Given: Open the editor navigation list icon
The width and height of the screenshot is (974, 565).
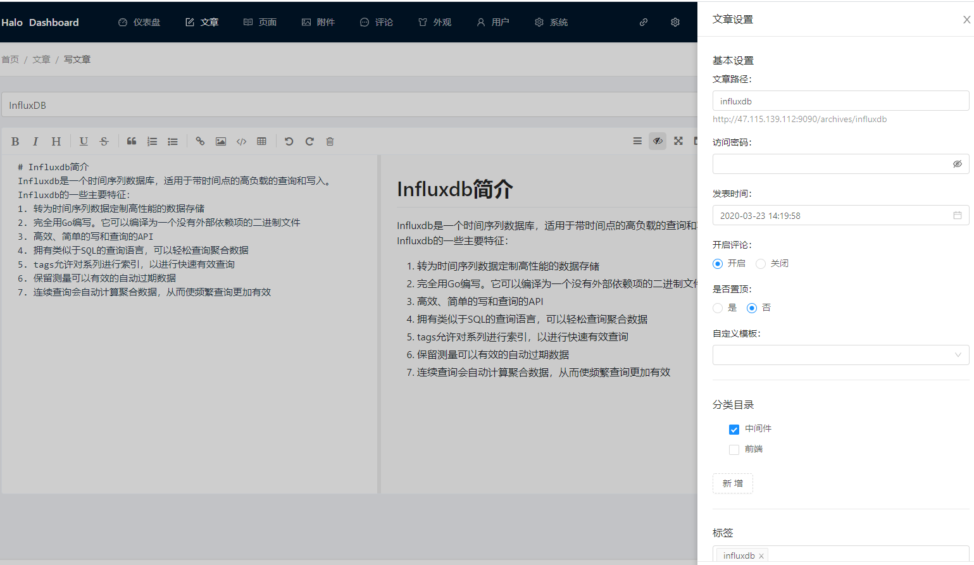Looking at the screenshot, I should 637,141.
